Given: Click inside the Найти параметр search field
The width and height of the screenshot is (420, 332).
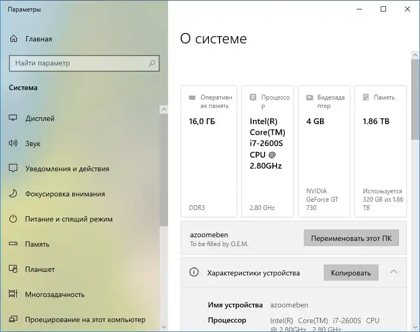Looking at the screenshot, I should coord(84,63).
